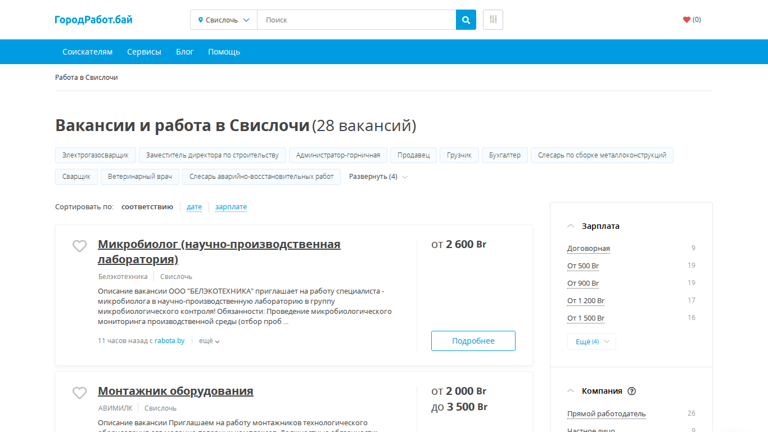
Task: Select the Бухгалтер tag
Action: click(505, 155)
